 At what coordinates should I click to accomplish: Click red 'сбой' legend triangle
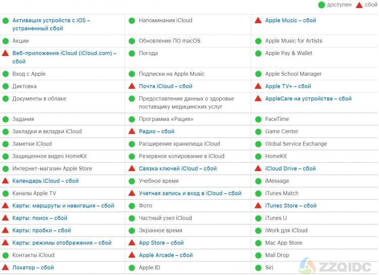click(359, 5)
